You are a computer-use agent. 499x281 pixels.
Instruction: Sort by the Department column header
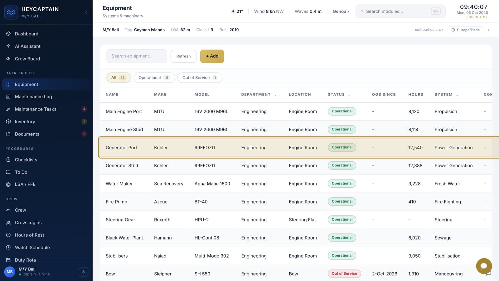[259, 95]
